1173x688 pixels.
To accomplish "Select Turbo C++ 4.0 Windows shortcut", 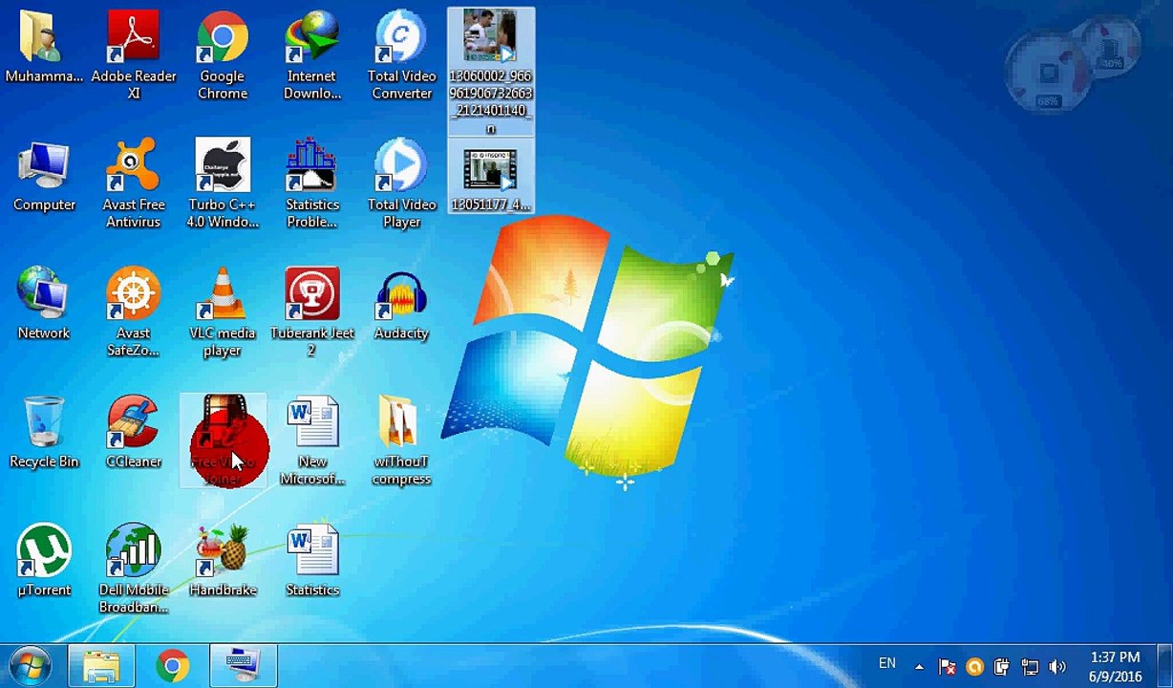I will point(223,184).
